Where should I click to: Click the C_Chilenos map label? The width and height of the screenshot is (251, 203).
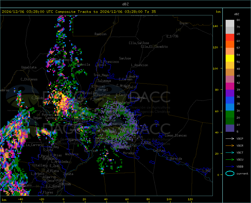(29, 79)
